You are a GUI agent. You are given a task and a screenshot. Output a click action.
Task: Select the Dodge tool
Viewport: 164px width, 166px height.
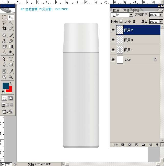tap(11, 52)
